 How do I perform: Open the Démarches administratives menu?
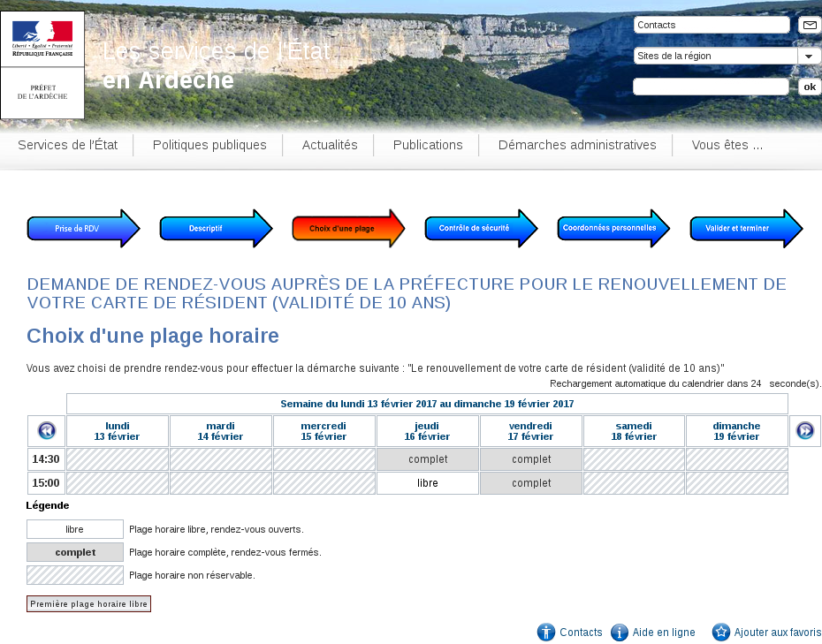[x=577, y=145]
